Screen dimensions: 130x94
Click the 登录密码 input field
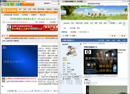coord(54,4)
